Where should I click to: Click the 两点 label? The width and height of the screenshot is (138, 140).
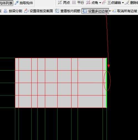pos(67,3)
